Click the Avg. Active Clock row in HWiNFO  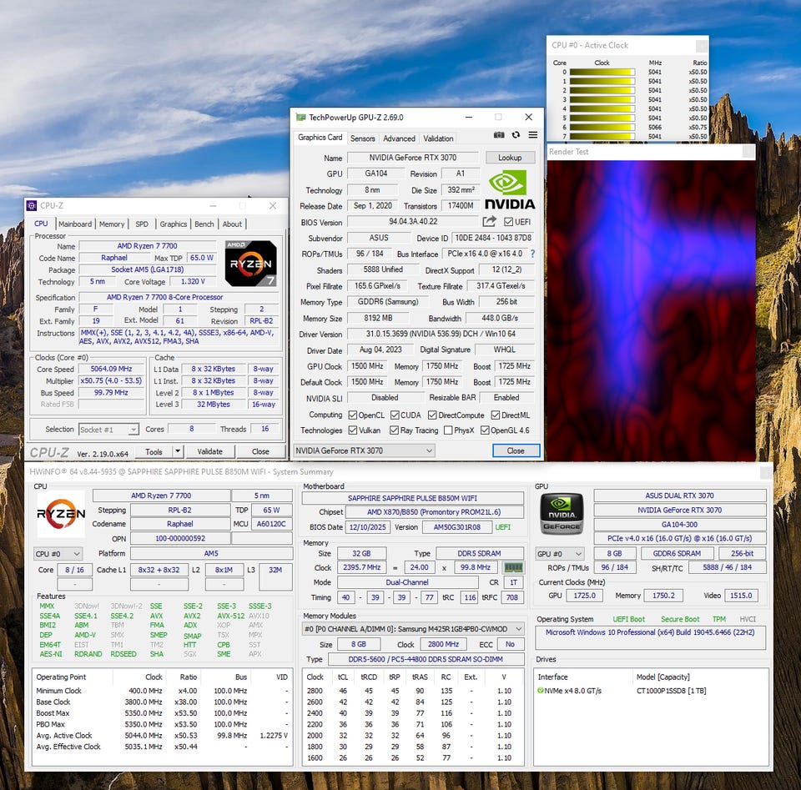tap(162, 735)
